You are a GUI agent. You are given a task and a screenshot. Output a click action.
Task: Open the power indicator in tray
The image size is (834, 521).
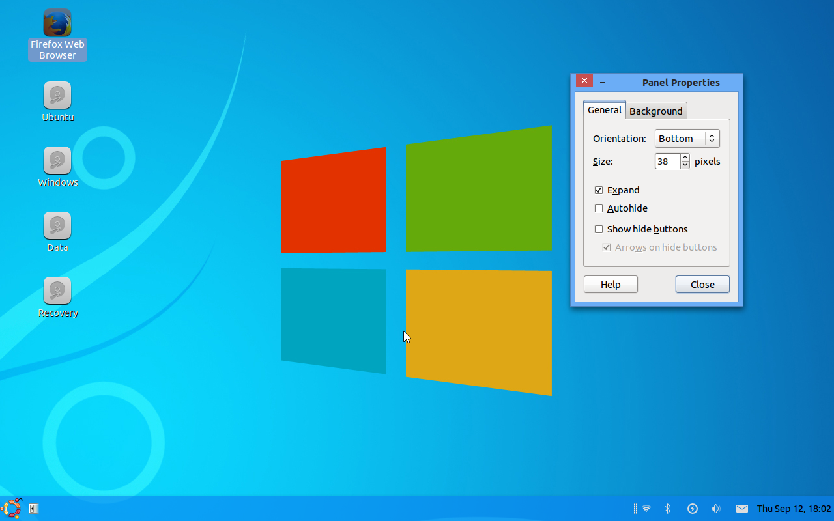tap(693, 509)
